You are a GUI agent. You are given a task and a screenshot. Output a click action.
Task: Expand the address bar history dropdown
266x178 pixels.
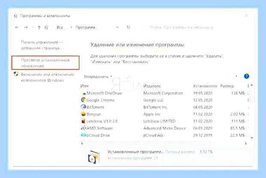click(x=117, y=27)
